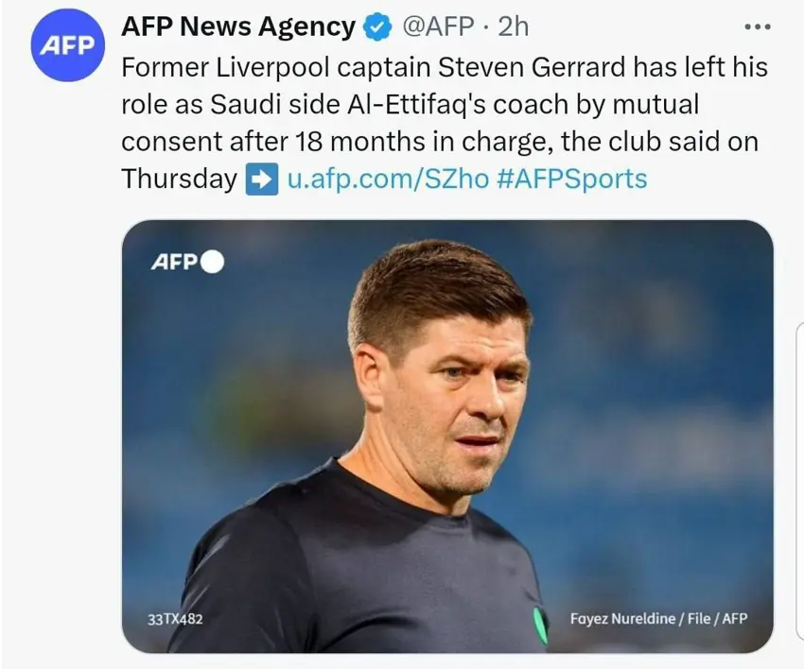Click the image ID 33TX482
Screen dimensions: 804x669
click(176, 620)
